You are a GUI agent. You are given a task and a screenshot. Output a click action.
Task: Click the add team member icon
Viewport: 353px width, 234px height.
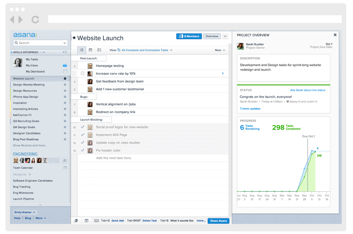pyautogui.click(x=64, y=160)
